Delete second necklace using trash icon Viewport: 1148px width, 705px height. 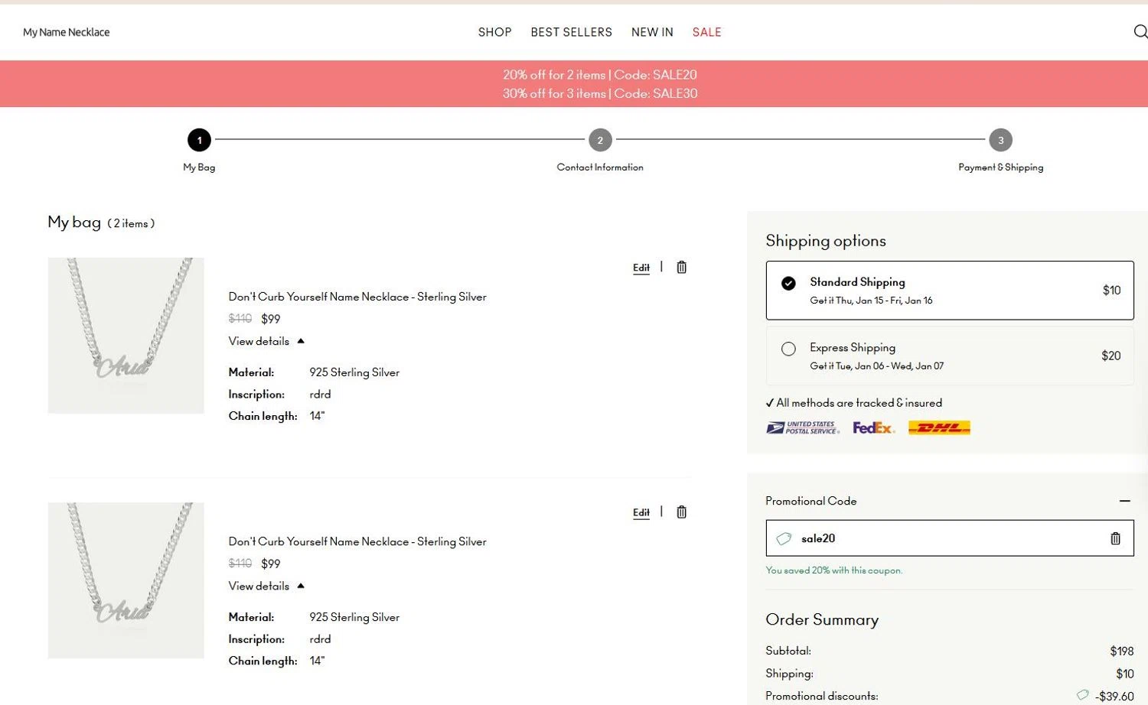click(x=681, y=512)
